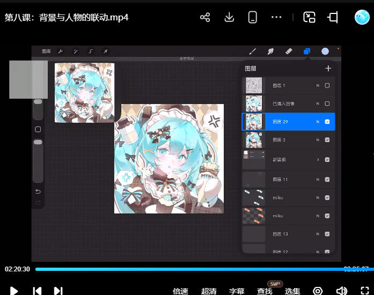
Task: Enable visibility of 图层 1
Action: coord(327,85)
